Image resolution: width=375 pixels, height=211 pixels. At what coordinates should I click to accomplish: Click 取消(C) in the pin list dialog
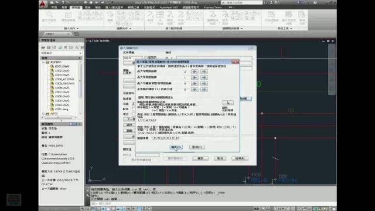tap(197, 147)
